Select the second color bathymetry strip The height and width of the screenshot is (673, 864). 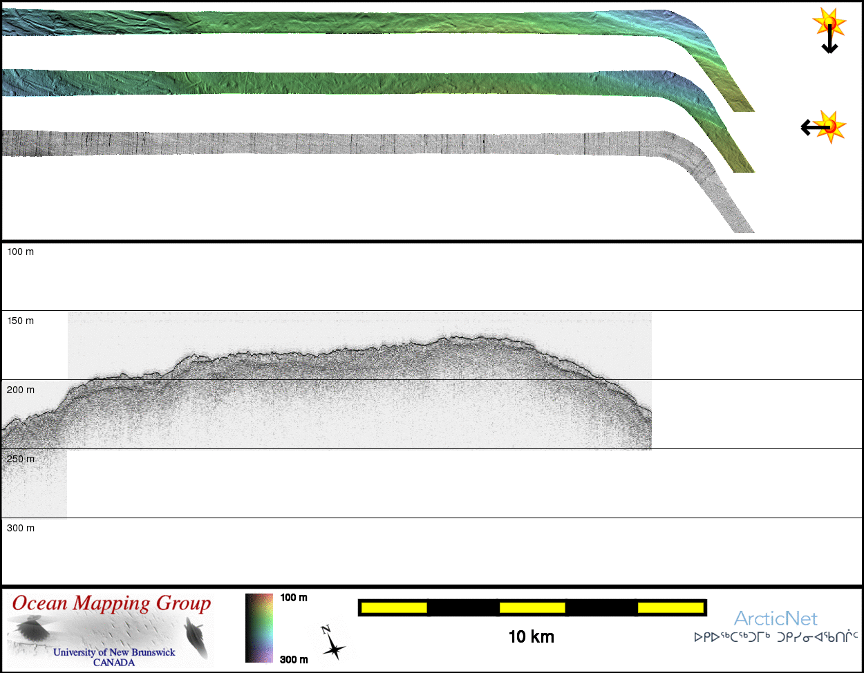point(346,83)
